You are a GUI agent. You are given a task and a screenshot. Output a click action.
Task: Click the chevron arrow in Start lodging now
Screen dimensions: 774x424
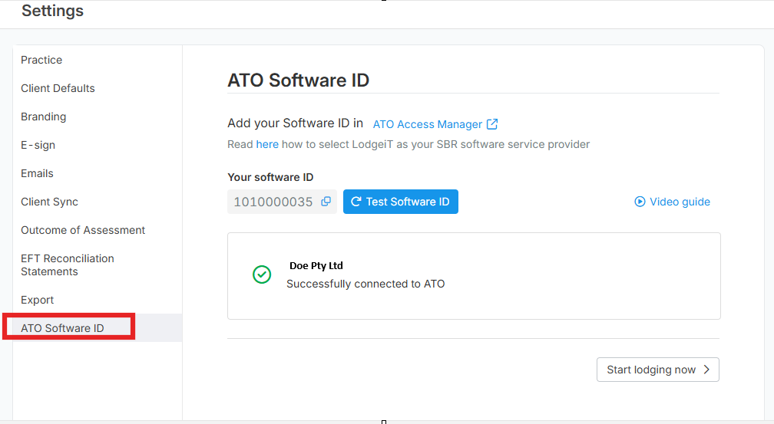point(707,370)
